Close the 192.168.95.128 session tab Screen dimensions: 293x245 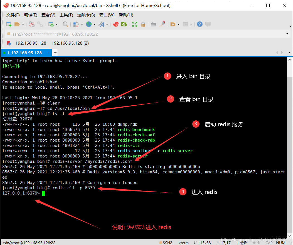(48, 53)
